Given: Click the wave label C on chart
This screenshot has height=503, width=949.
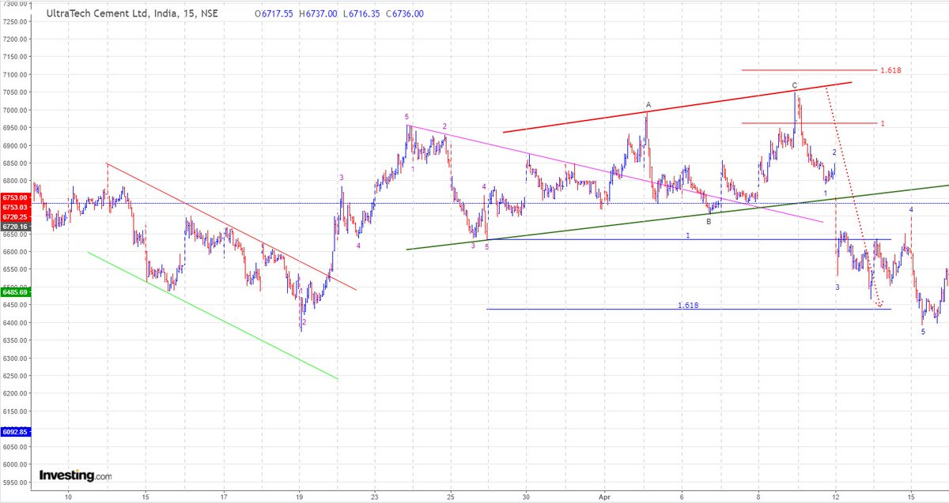Looking at the screenshot, I should point(795,84).
